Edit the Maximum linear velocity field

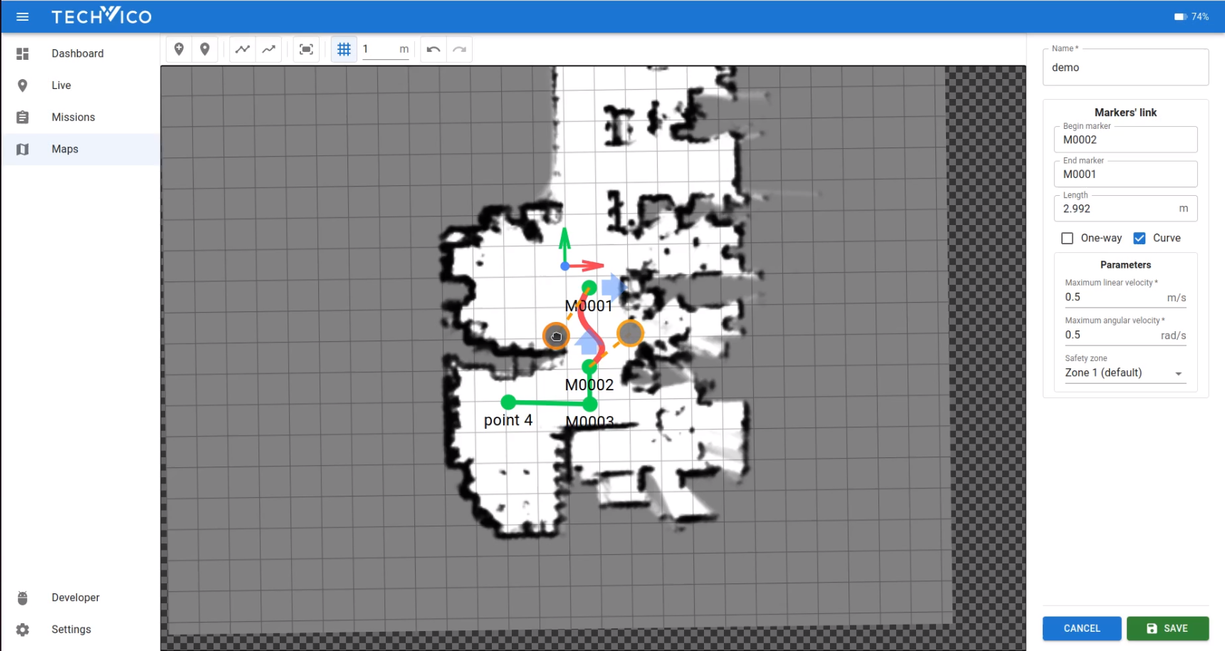(x=1125, y=297)
